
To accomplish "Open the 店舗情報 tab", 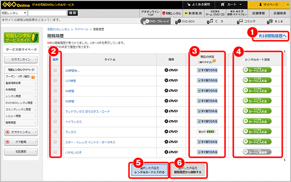I will [x=259, y=13].
